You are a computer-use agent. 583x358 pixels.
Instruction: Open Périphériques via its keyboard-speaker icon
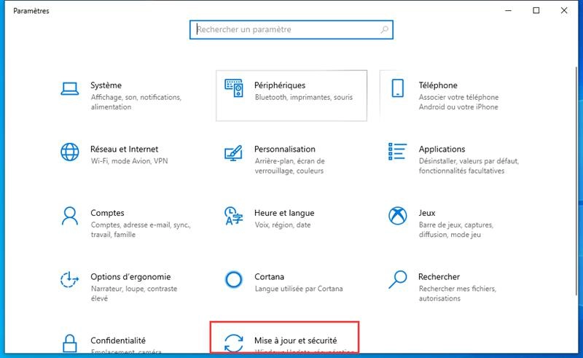pos(234,89)
